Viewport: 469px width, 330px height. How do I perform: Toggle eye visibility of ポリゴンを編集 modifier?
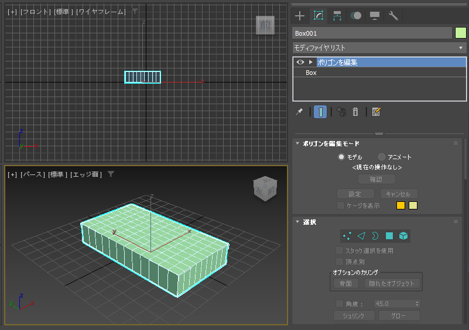300,62
